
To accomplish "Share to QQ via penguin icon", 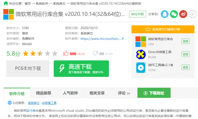I will pyautogui.click(x=164, y=14).
